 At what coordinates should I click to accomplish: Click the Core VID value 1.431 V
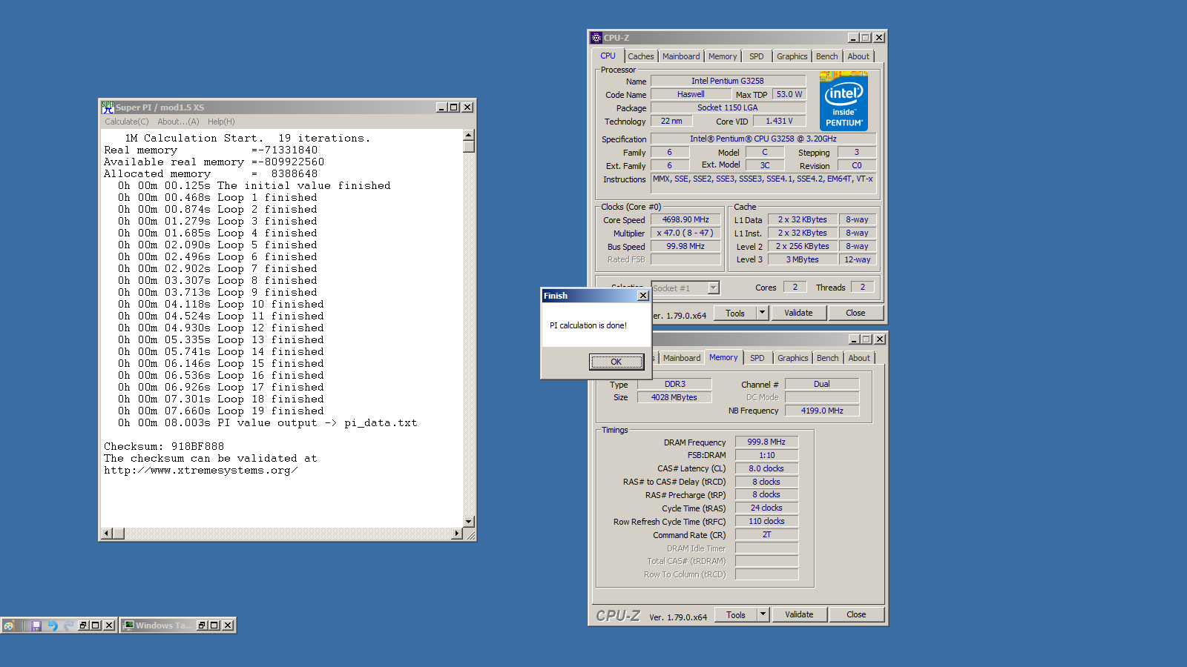780,121
